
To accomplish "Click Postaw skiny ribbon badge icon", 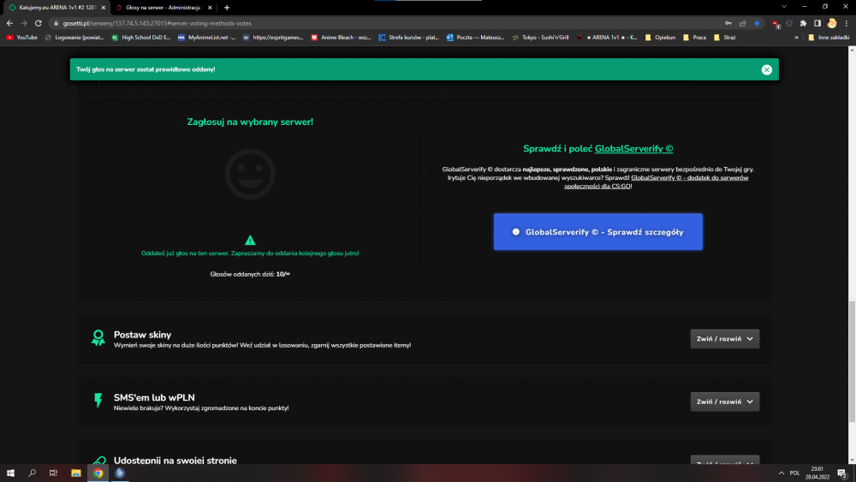I will [98, 338].
